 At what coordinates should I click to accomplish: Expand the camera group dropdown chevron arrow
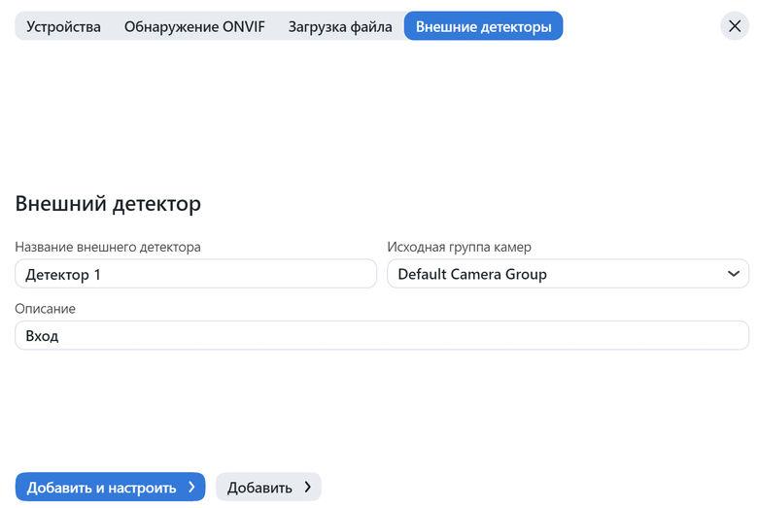[734, 274]
